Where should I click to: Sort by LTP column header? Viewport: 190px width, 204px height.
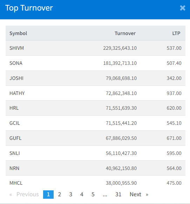pos(176,33)
